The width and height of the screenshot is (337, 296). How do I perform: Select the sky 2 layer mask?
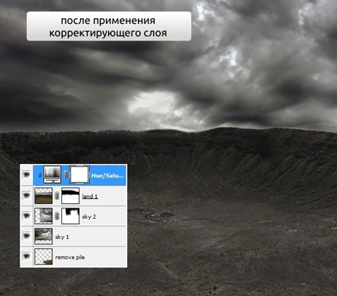pos(70,216)
